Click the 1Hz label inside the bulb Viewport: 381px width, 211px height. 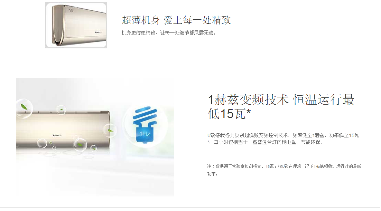(145, 134)
